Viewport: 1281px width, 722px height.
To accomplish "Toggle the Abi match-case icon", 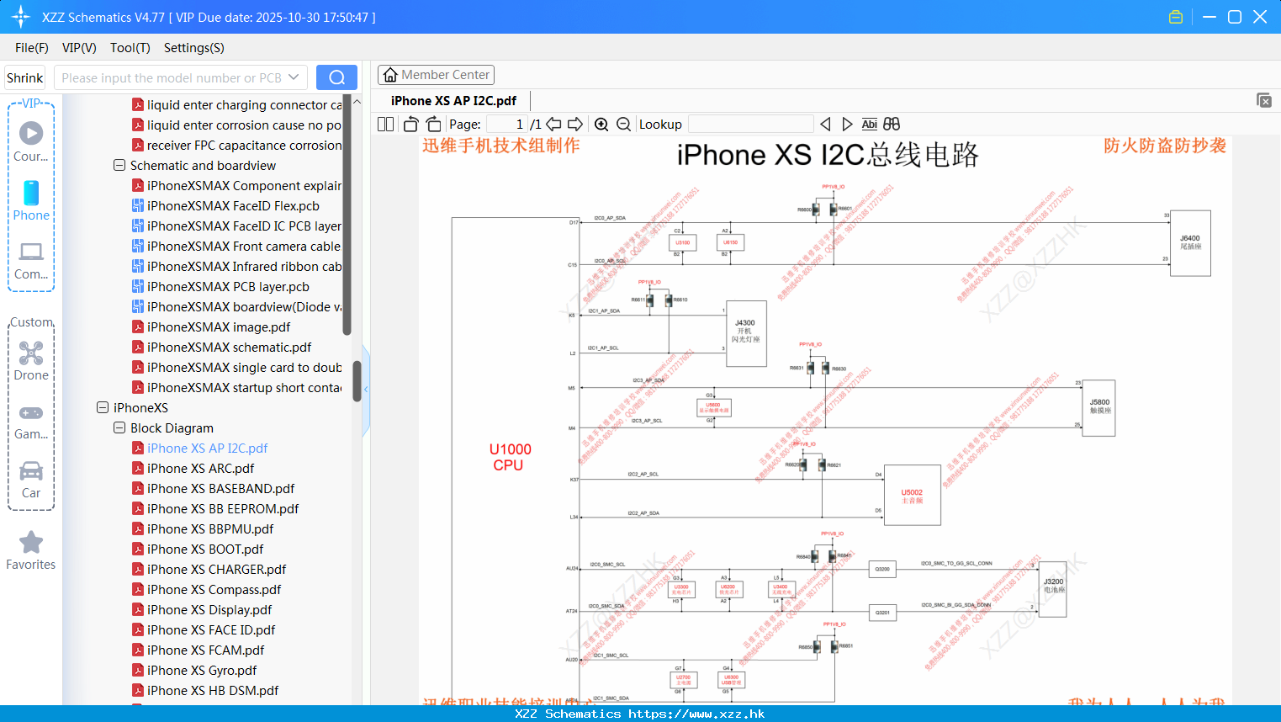I will coord(869,125).
